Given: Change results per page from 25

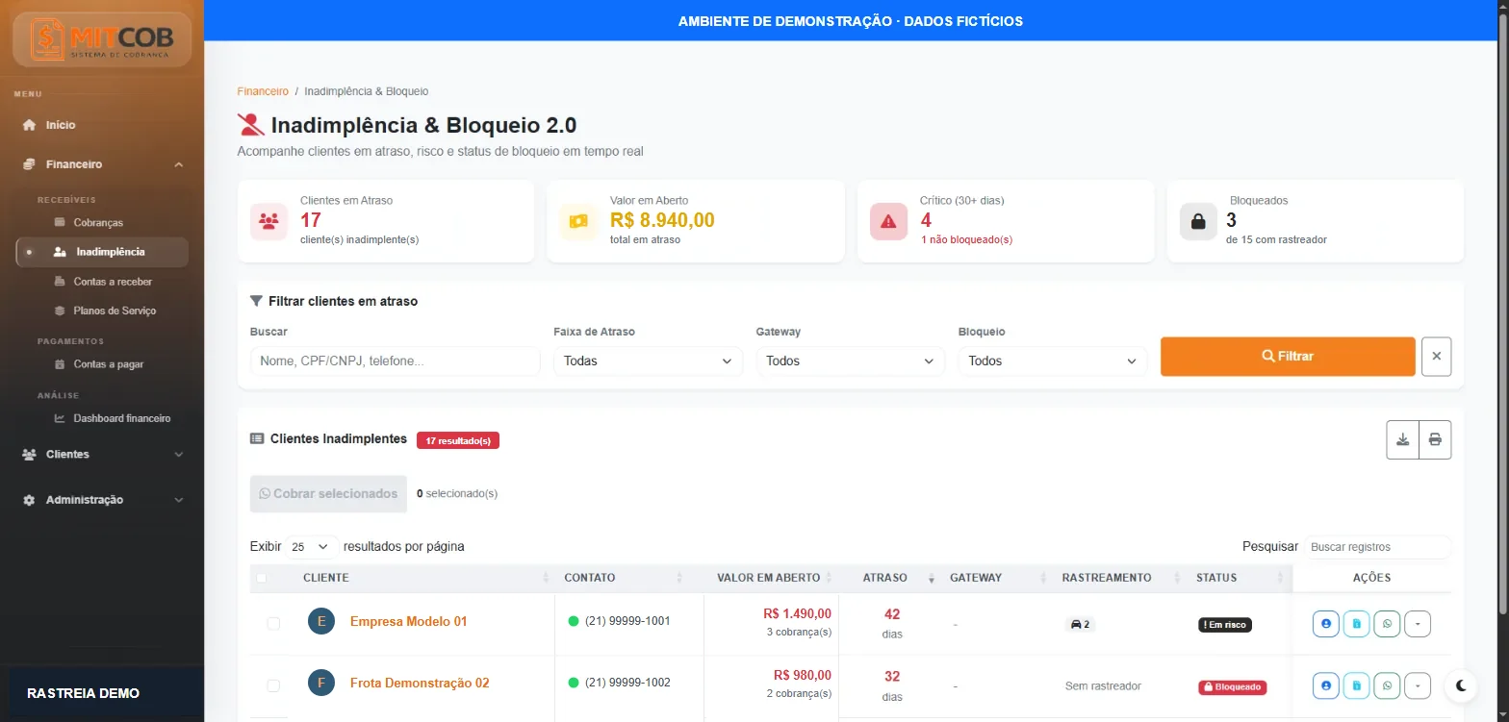Looking at the screenshot, I should click(x=312, y=546).
